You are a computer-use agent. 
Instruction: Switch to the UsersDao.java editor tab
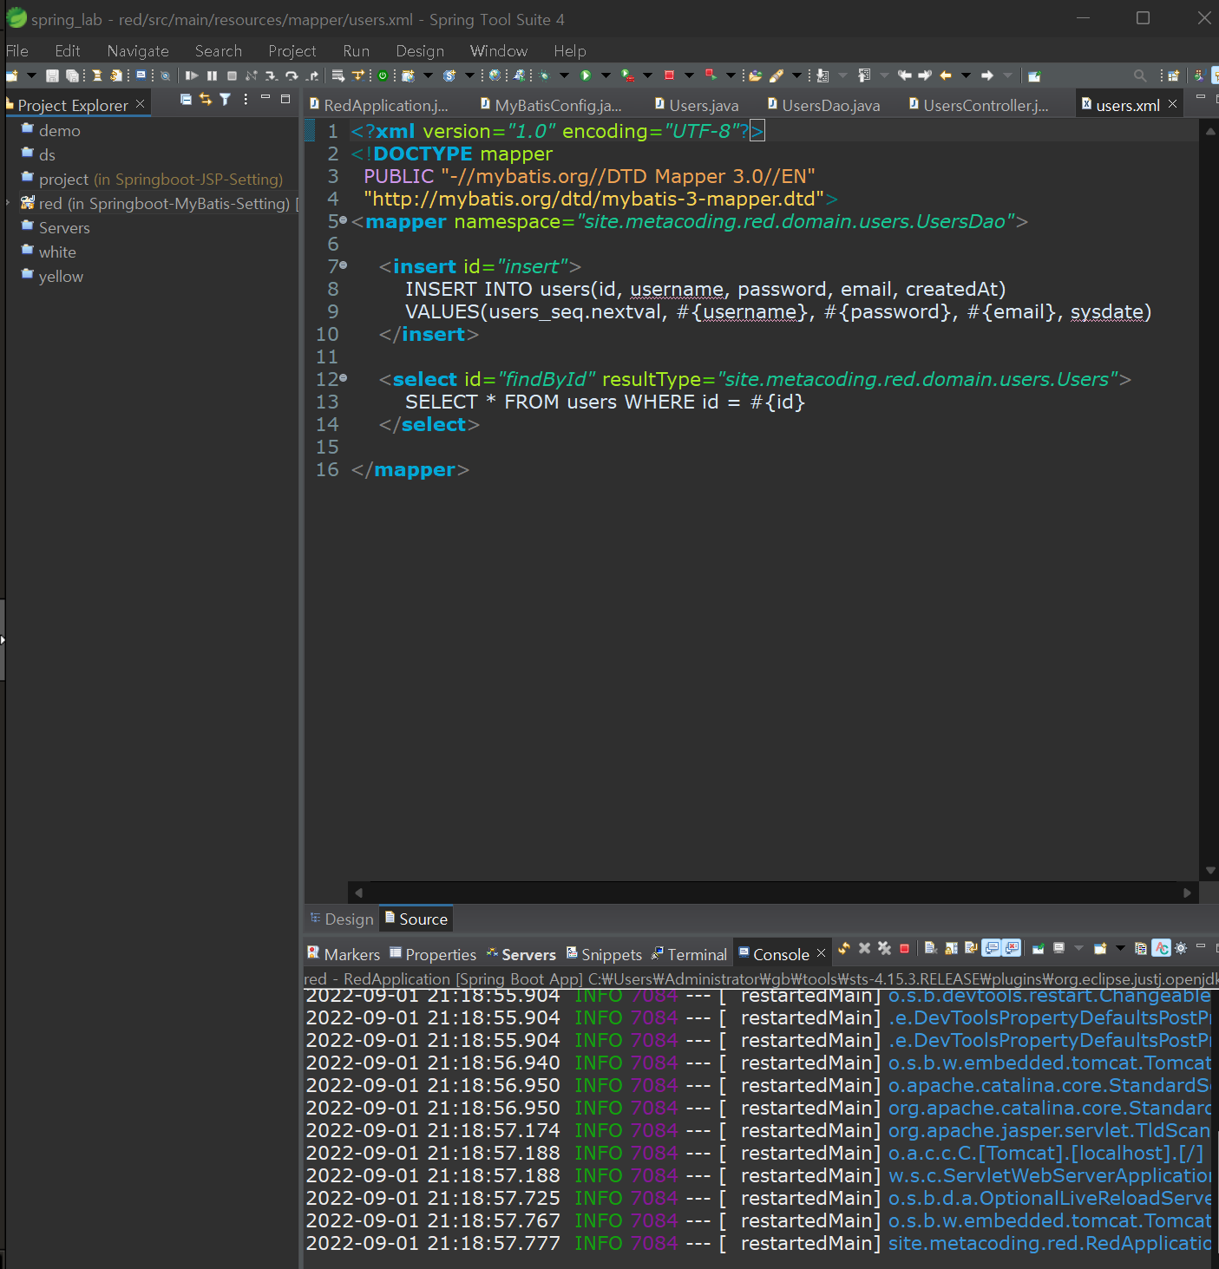click(x=829, y=106)
